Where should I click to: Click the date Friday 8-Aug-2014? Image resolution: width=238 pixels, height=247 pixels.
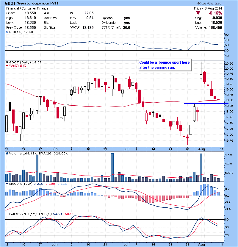[208, 9]
